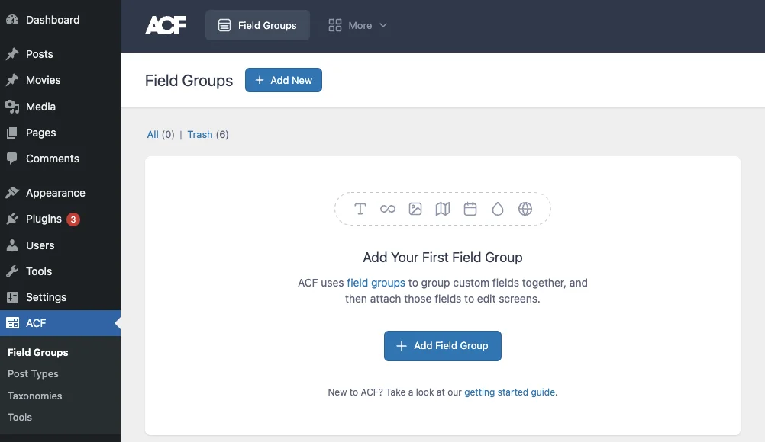
Task: Click the text field type icon
Action: click(360, 209)
